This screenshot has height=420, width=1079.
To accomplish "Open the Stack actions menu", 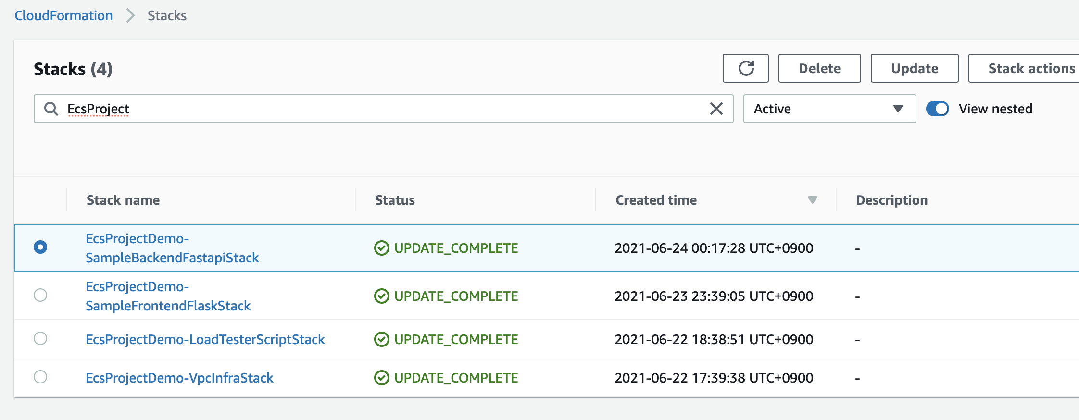I will click(x=1024, y=68).
